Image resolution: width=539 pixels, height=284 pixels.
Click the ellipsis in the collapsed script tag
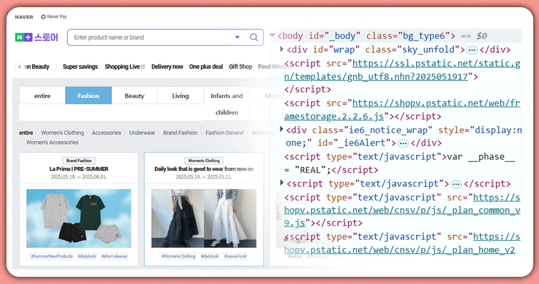(456, 184)
